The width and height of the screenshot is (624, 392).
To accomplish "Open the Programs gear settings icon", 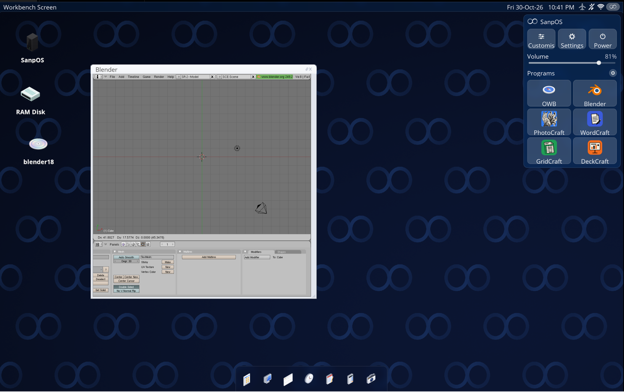I will [613, 73].
